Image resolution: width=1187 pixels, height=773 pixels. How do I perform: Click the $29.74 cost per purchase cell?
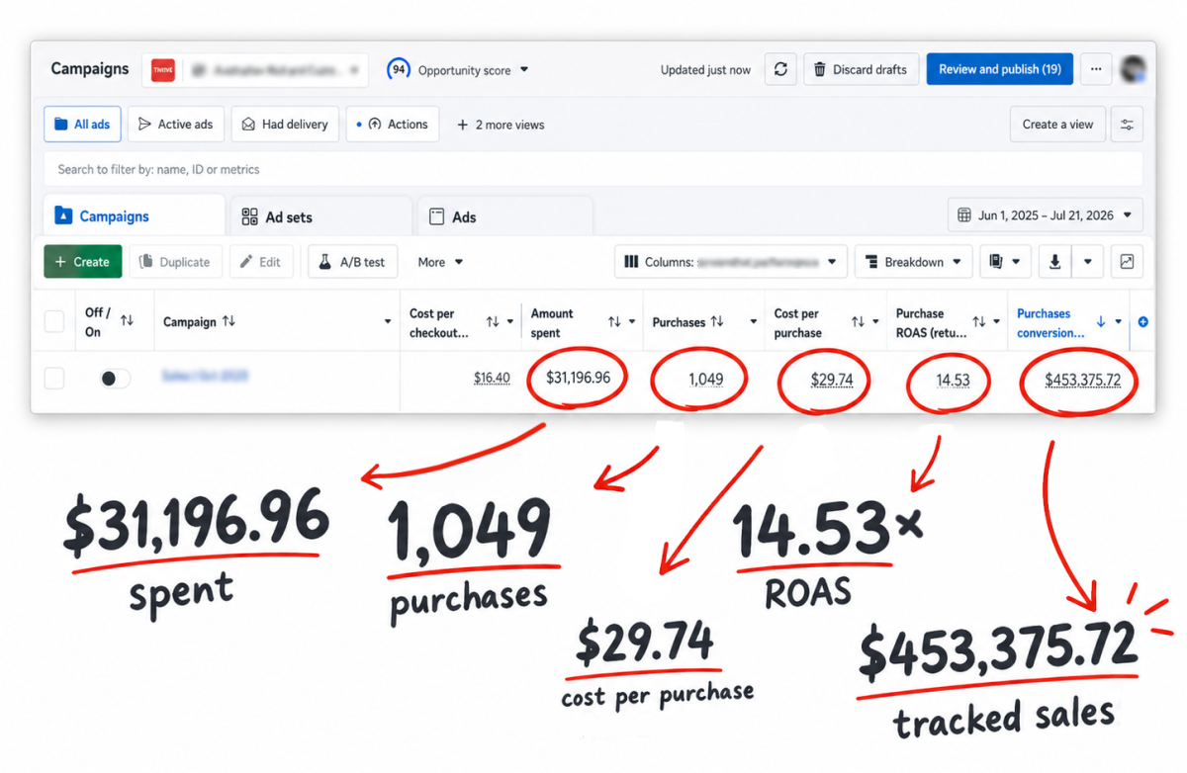pos(831,379)
